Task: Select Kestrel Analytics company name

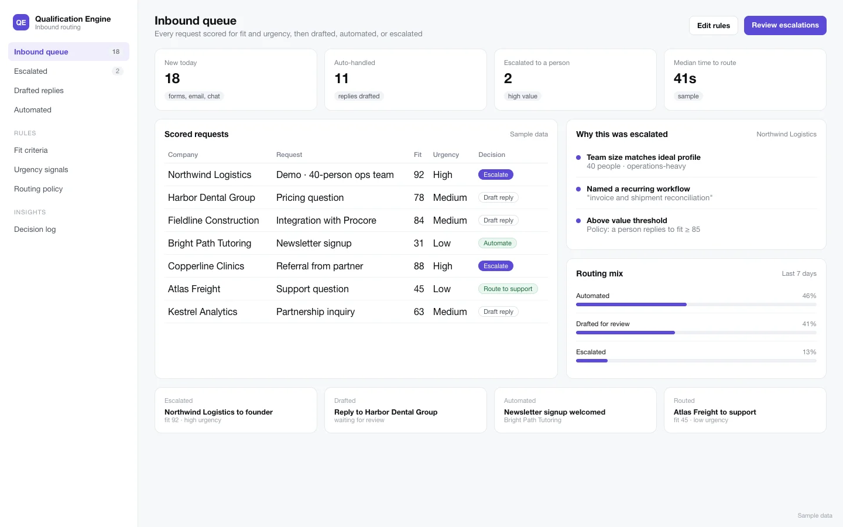Action: [x=203, y=312]
